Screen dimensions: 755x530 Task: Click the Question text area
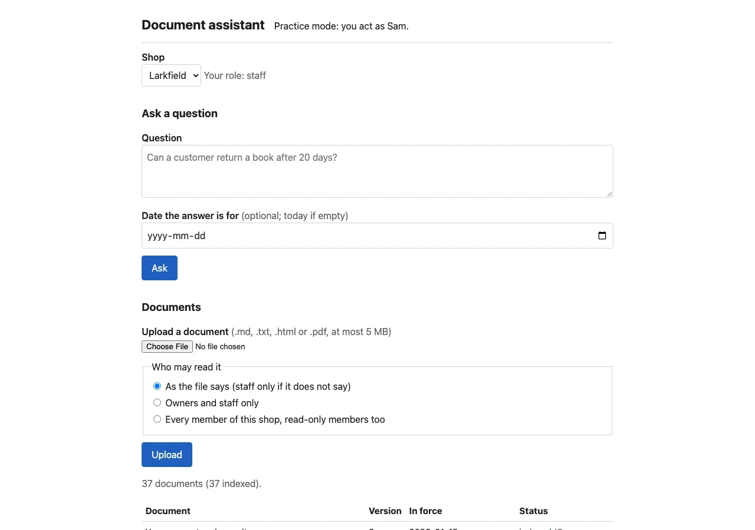(x=377, y=171)
